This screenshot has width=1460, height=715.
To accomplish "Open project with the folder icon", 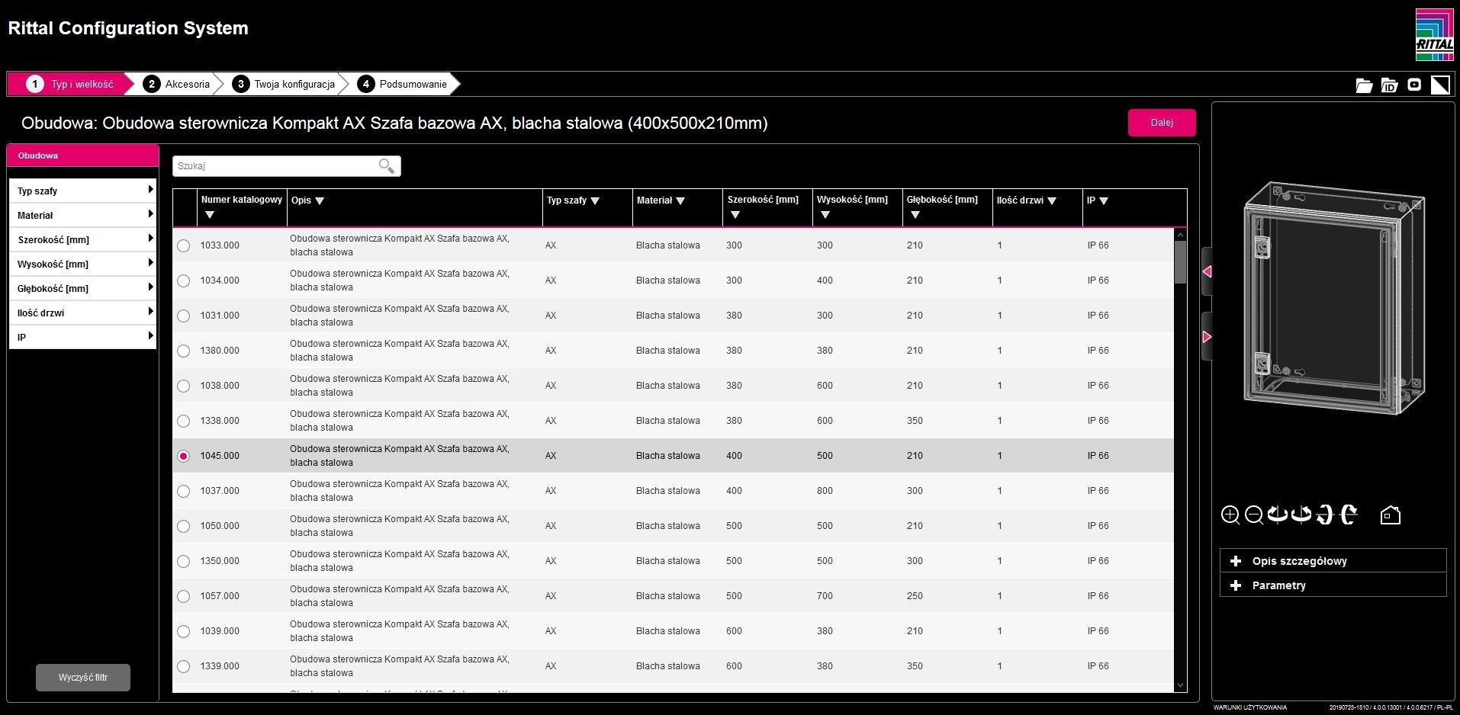I will [x=1364, y=85].
